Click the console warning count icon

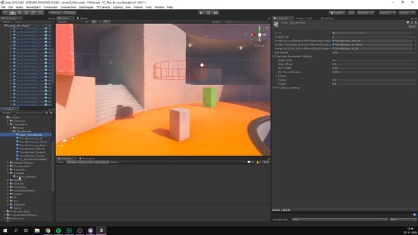click(259, 162)
